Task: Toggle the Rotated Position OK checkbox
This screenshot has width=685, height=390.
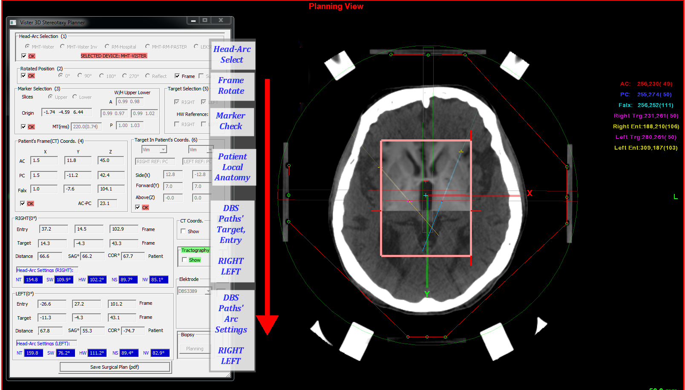Action: (23, 75)
